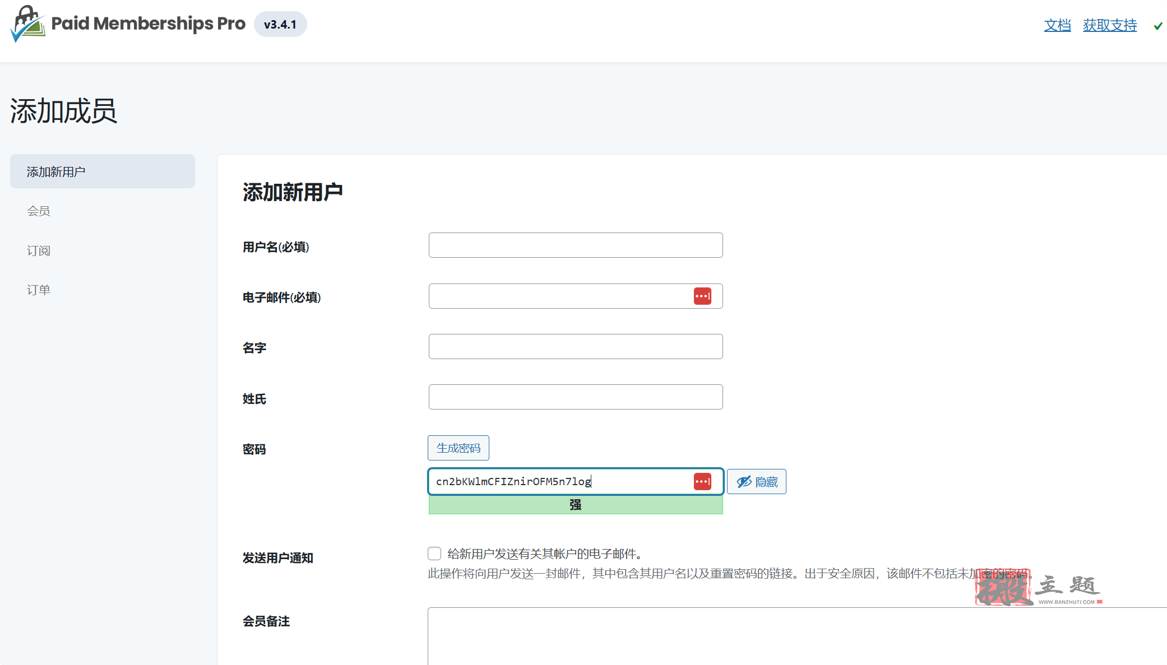Open the 订单 sidebar item
The image size is (1167, 665).
click(39, 290)
